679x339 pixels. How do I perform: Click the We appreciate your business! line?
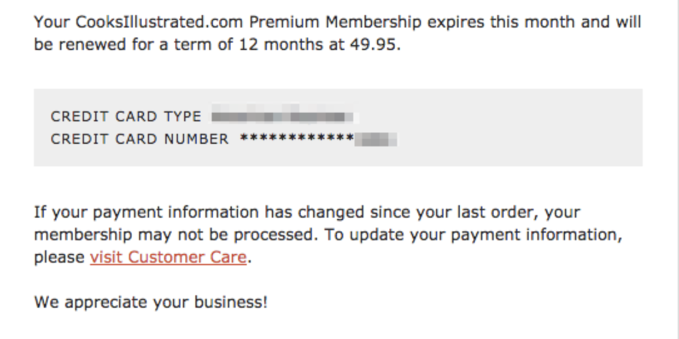[x=151, y=302]
